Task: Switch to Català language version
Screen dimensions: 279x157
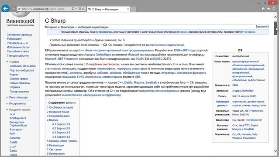Action: pos(14,143)
